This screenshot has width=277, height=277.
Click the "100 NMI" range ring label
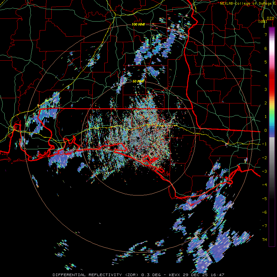[138, 24]
